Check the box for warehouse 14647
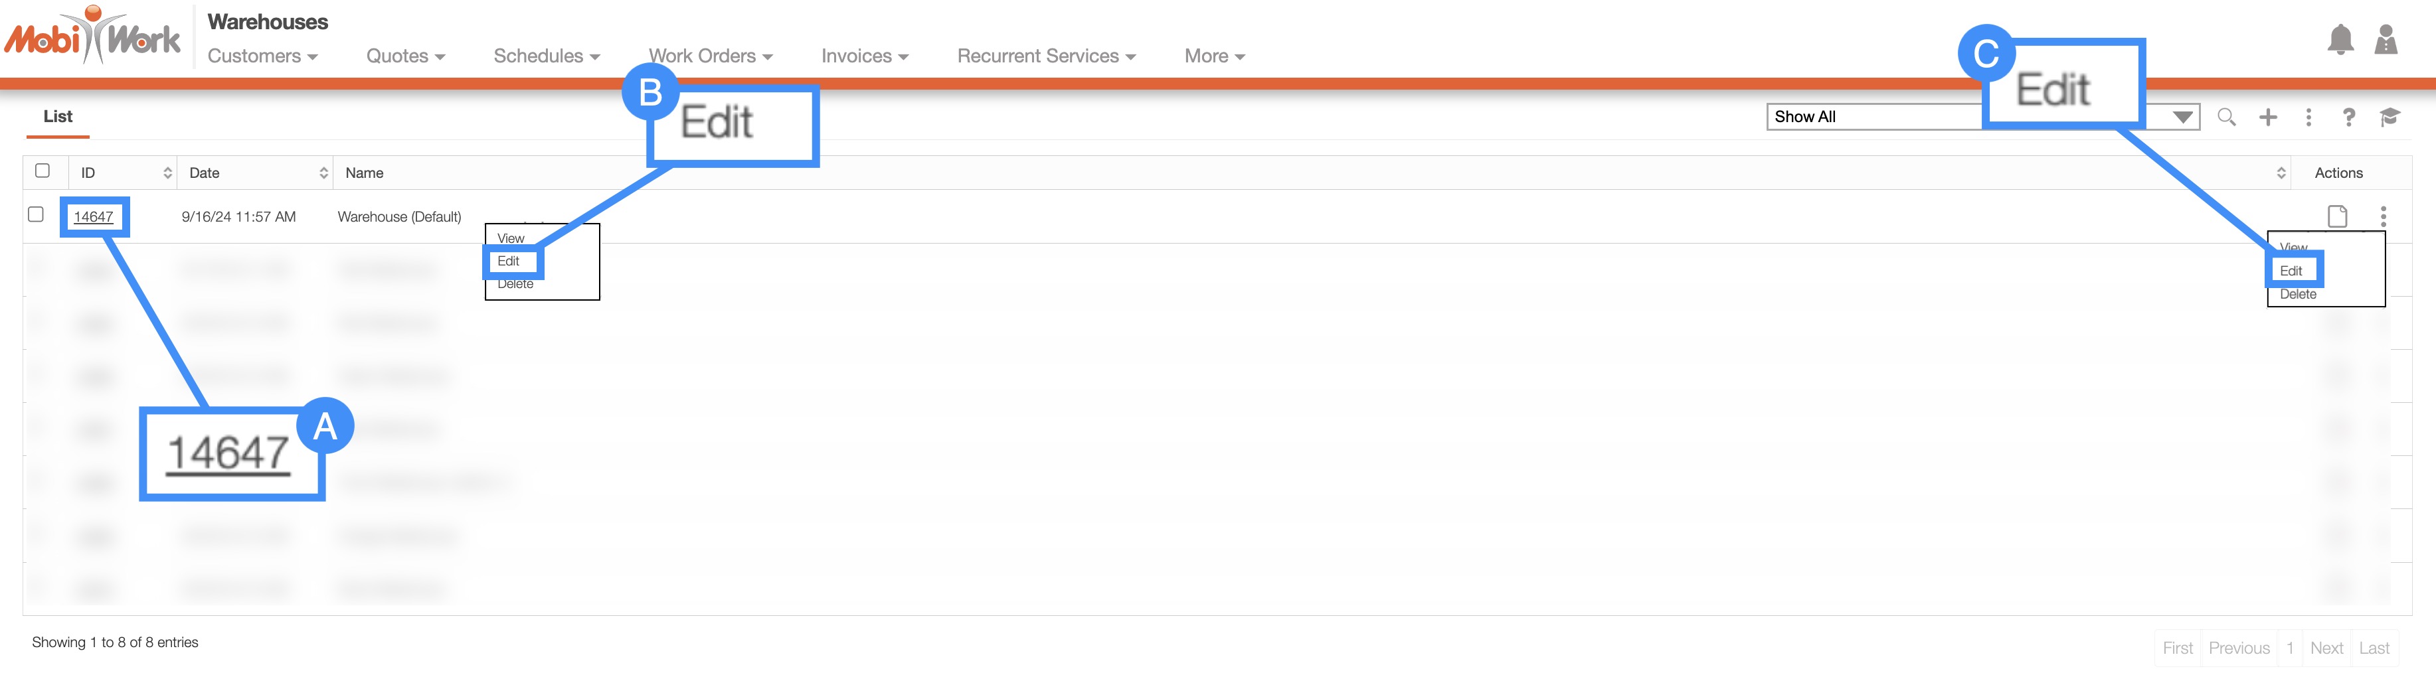This screenshot has height=677, width=2436. click(x=36, y=214)
